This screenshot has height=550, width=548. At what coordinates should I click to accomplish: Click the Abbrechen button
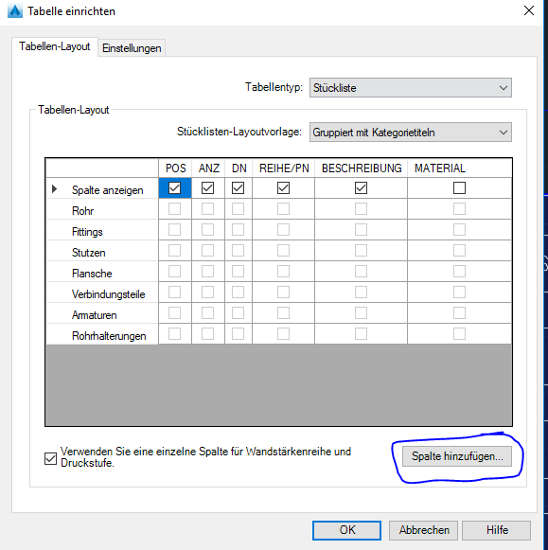pos(423,530)
